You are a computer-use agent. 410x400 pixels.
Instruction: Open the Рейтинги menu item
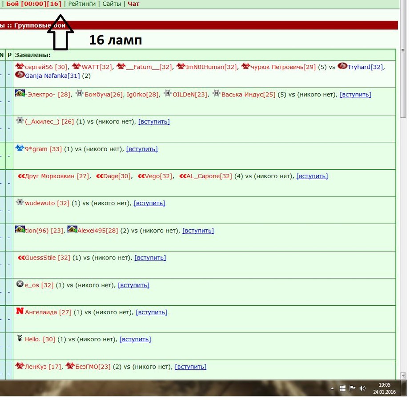[82, 4]
